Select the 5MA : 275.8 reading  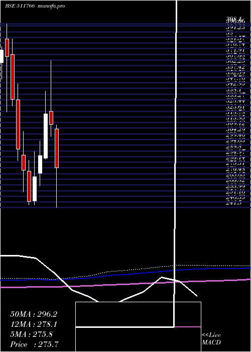click(x=31, y=334)
